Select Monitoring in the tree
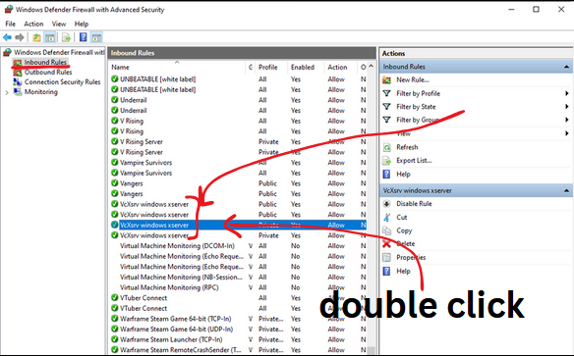 click(40, 92)
